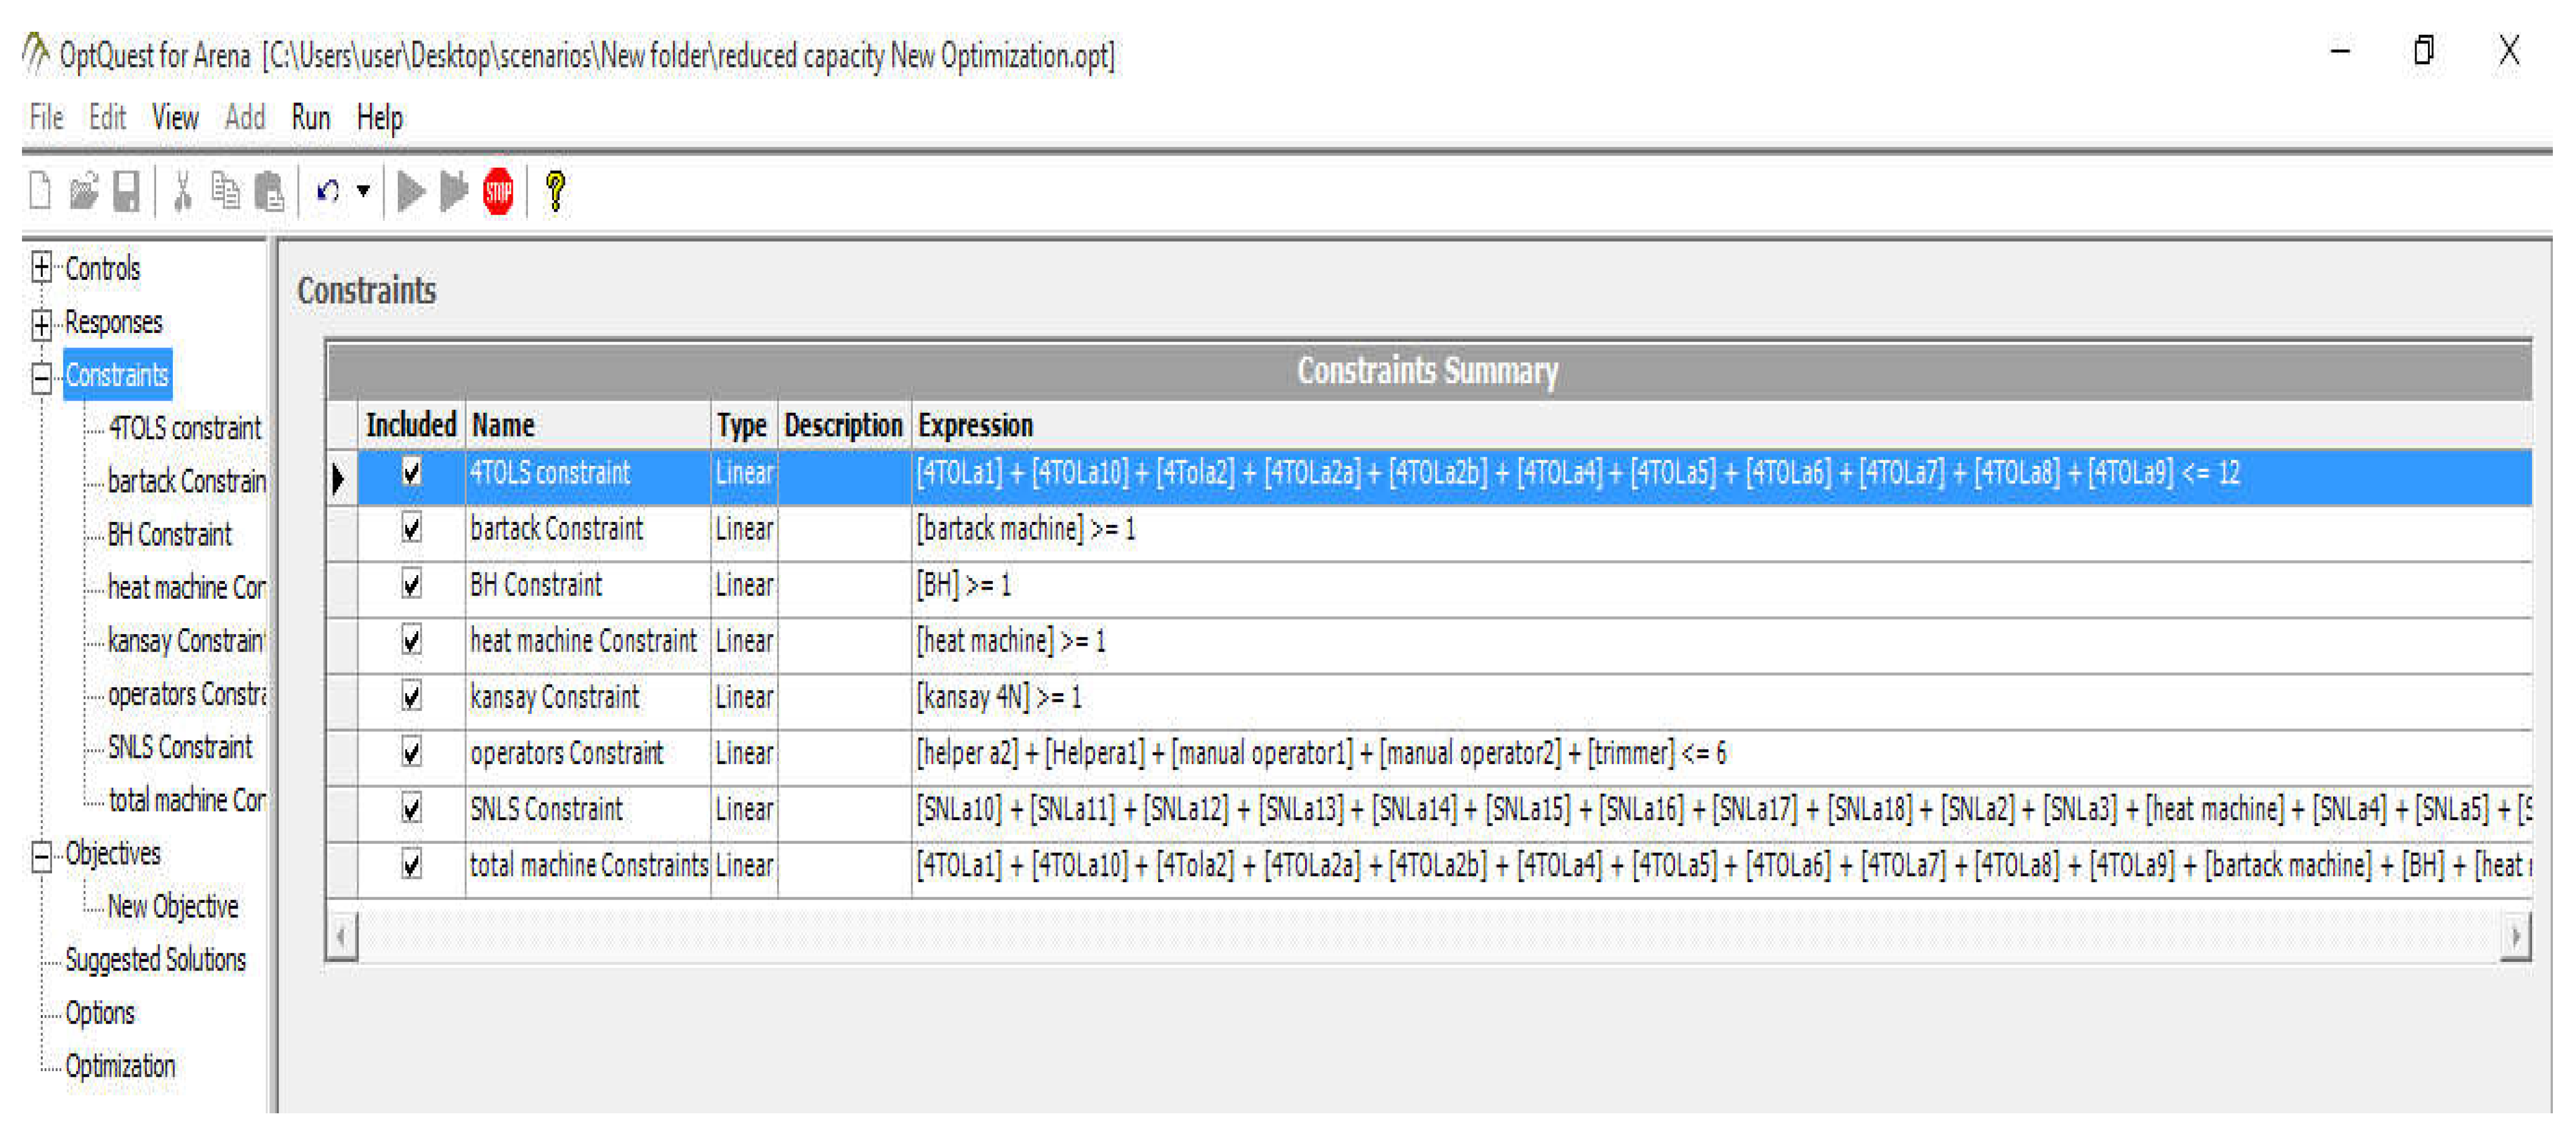The width and height of the screenshot is (2576, 1137).
Task: Click the yellow Help question-mark icon
Action: point(555,190)
